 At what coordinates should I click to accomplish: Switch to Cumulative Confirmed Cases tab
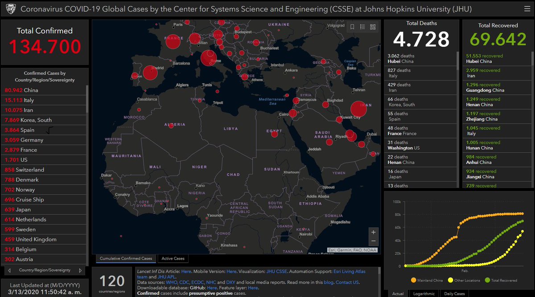pyautogui.click(x=126, y=258)
